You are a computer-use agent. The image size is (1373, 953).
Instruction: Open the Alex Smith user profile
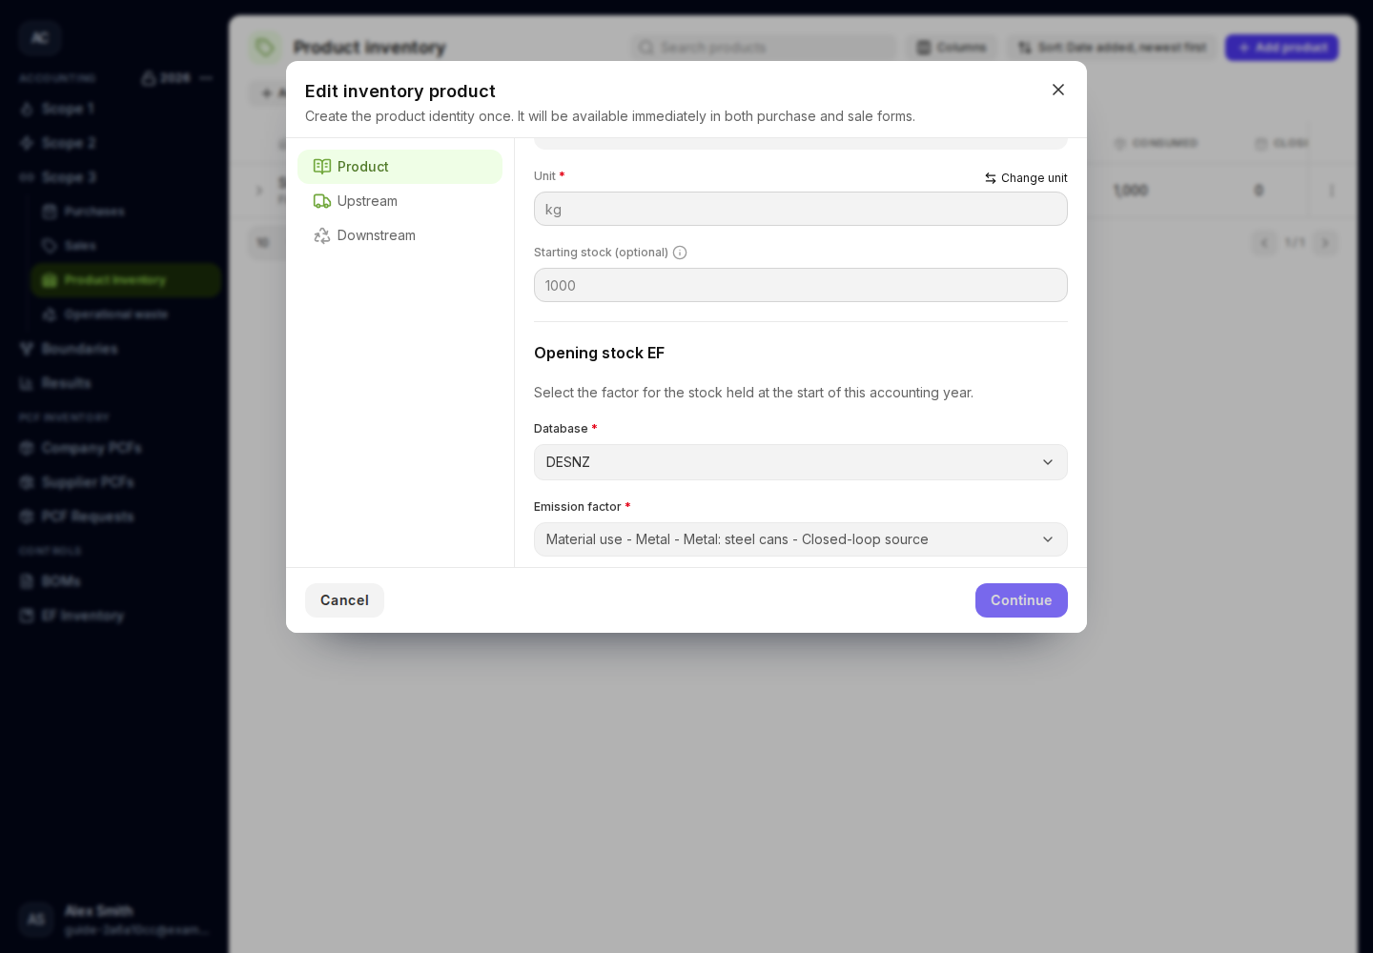[116, 920]
